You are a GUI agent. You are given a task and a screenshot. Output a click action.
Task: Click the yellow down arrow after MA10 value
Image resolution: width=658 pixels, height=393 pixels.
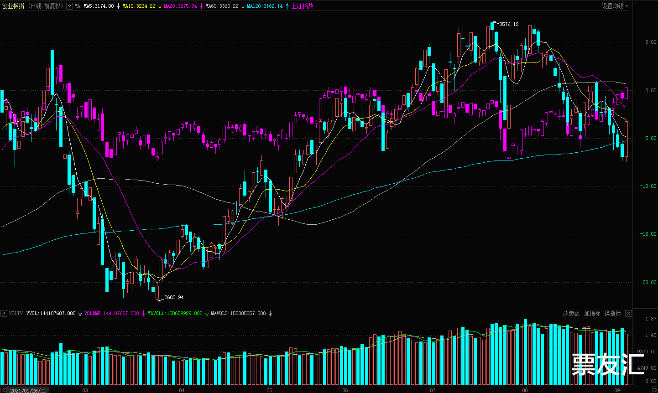[x=160, y=6]
